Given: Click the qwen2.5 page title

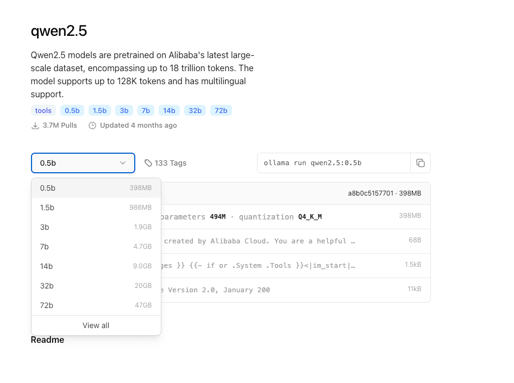Looking at the screenshot, I should coord(59,31).
